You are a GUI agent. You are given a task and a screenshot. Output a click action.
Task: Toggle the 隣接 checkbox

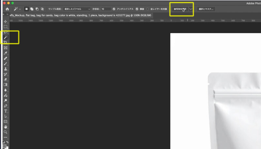[137, 9]
